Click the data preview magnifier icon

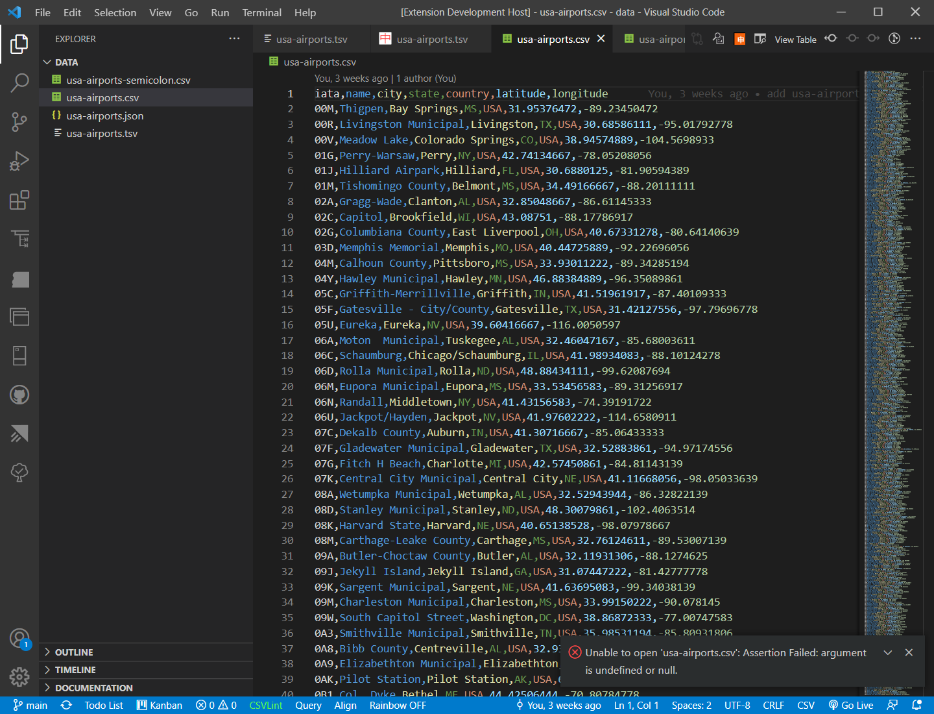tap(718, 39)
